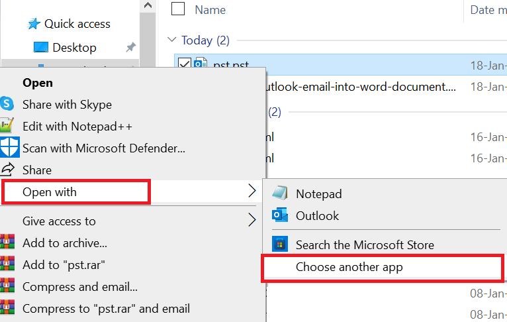Viewport: 507px width, 322px height.
Task: Sort by the Name column header
Action: pyautogui.click(x=210, y=10)
